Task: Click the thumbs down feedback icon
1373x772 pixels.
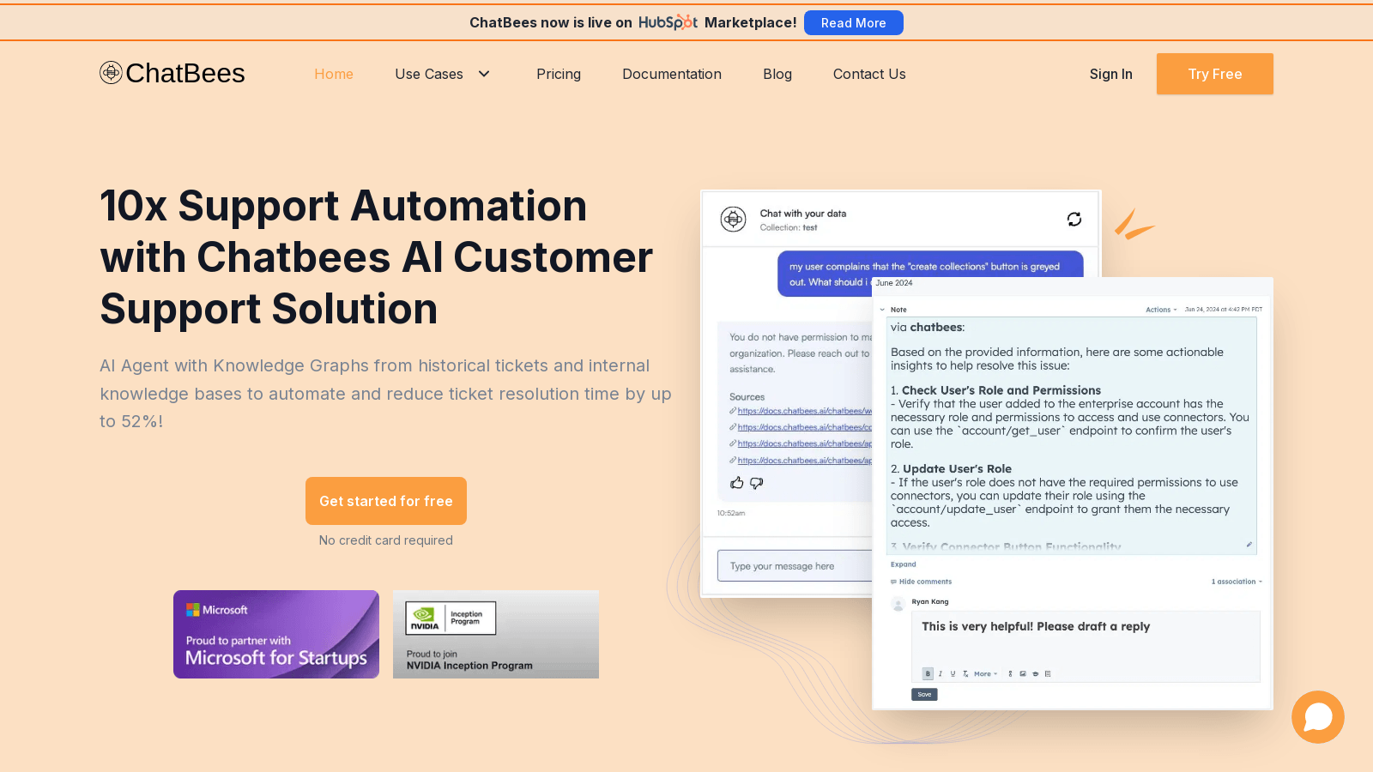Action: 756,483
